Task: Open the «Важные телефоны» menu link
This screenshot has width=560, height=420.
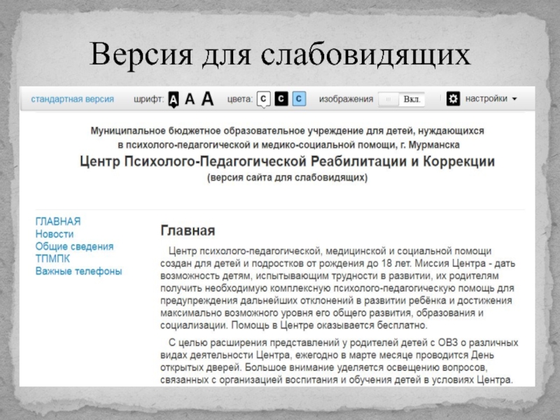Action: click(78, 271)
